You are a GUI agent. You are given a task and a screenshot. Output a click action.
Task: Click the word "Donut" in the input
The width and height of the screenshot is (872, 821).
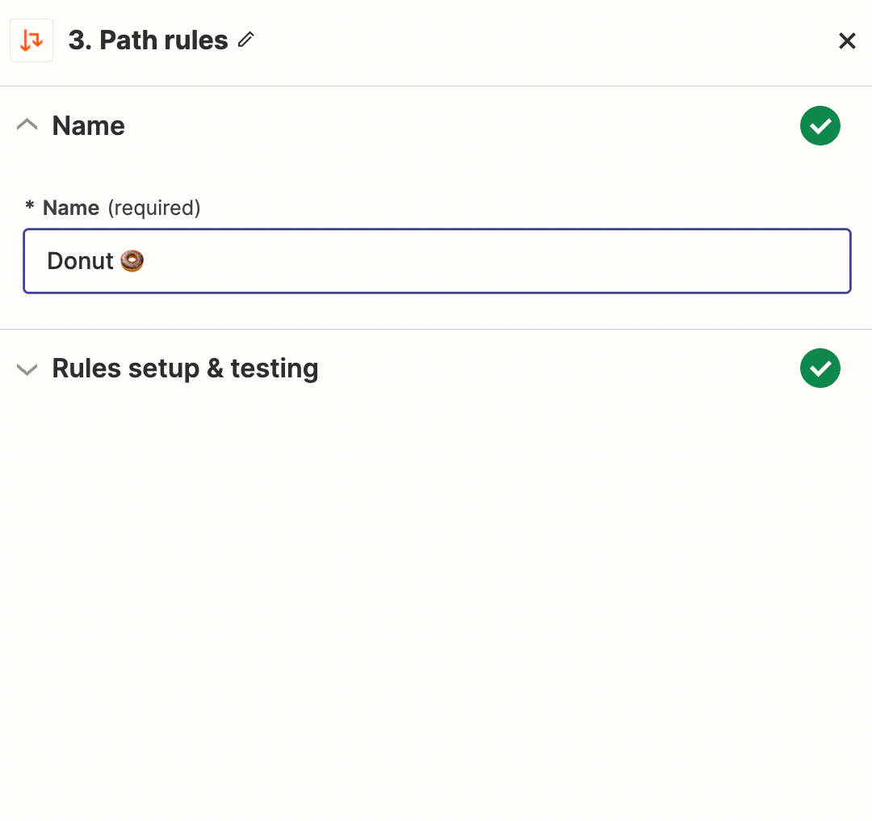[80, 261]
